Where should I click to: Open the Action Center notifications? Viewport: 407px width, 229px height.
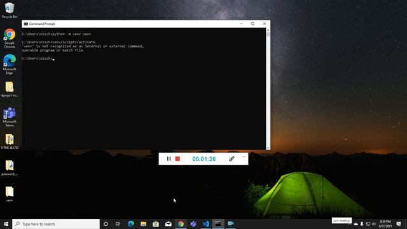point(399,224)
